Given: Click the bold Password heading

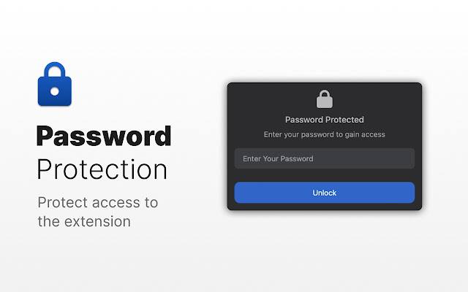Looking at the screenshot, I should pyautogui.click(x=103, y=136).
